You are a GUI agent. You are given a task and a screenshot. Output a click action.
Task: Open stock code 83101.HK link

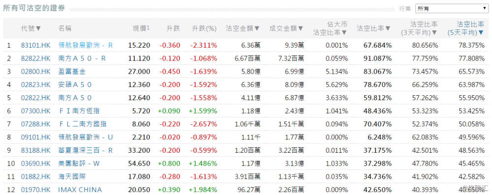click(35, 46)
